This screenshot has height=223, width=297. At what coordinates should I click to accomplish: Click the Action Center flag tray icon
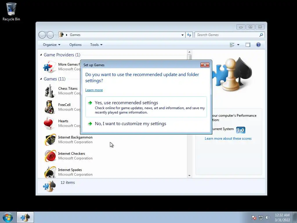click(x=254, y=217)
